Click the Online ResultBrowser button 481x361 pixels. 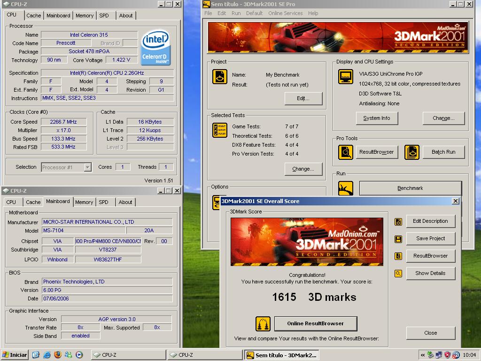click(315, 323)
